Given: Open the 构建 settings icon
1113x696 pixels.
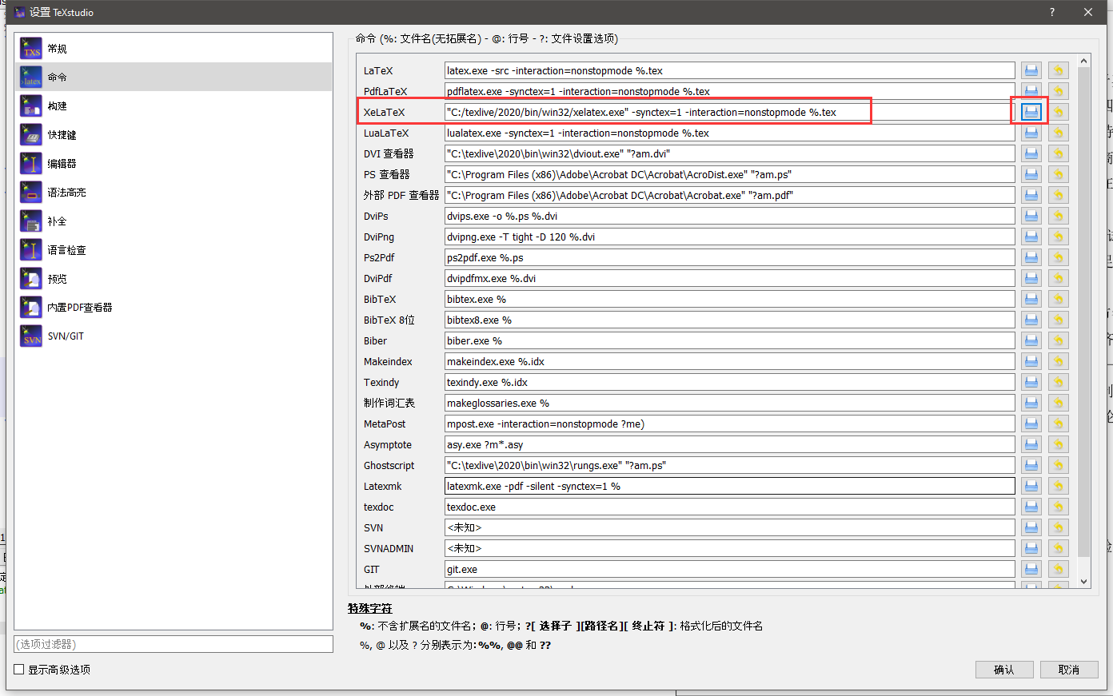Looking at the screenshot, I should coord(30,105).
